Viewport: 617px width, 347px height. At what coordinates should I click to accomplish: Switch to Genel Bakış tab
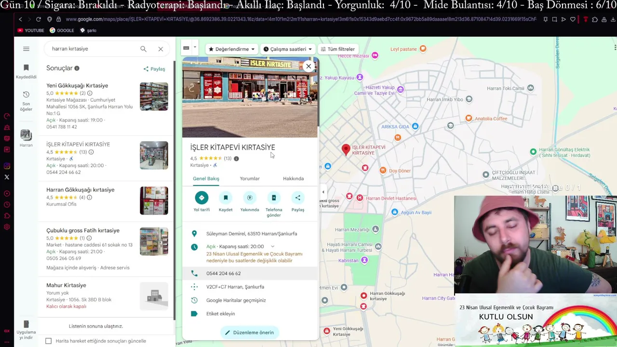(206, 179)
